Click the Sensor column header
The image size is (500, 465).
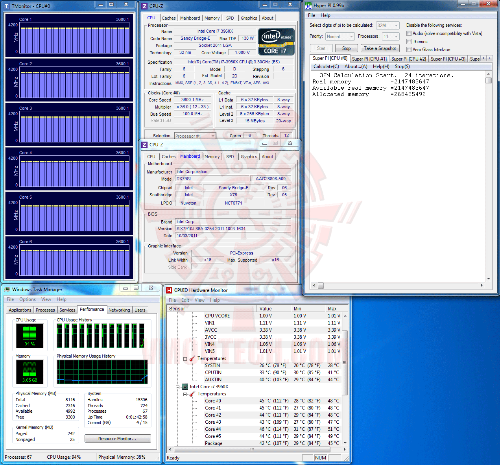pos(212,309)
